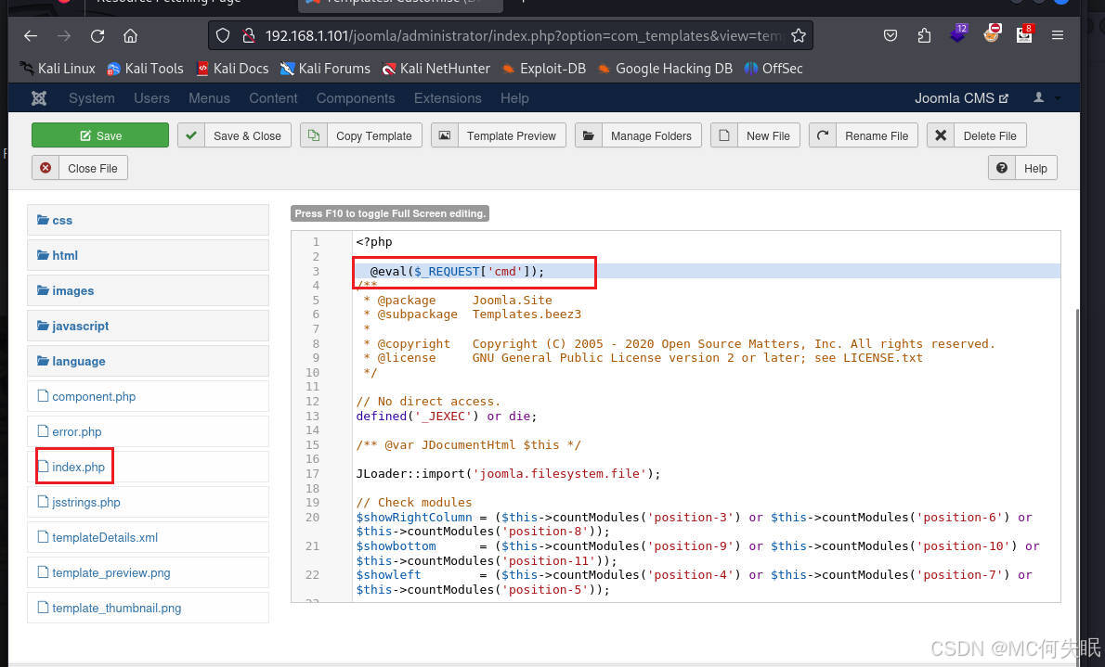Image resolution: width=1105 pixels, height=667 pixels.
Task: Click the green Save button
Action: pos(100,135)
